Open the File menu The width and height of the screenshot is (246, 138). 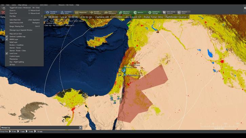click(x=2, y=5)
